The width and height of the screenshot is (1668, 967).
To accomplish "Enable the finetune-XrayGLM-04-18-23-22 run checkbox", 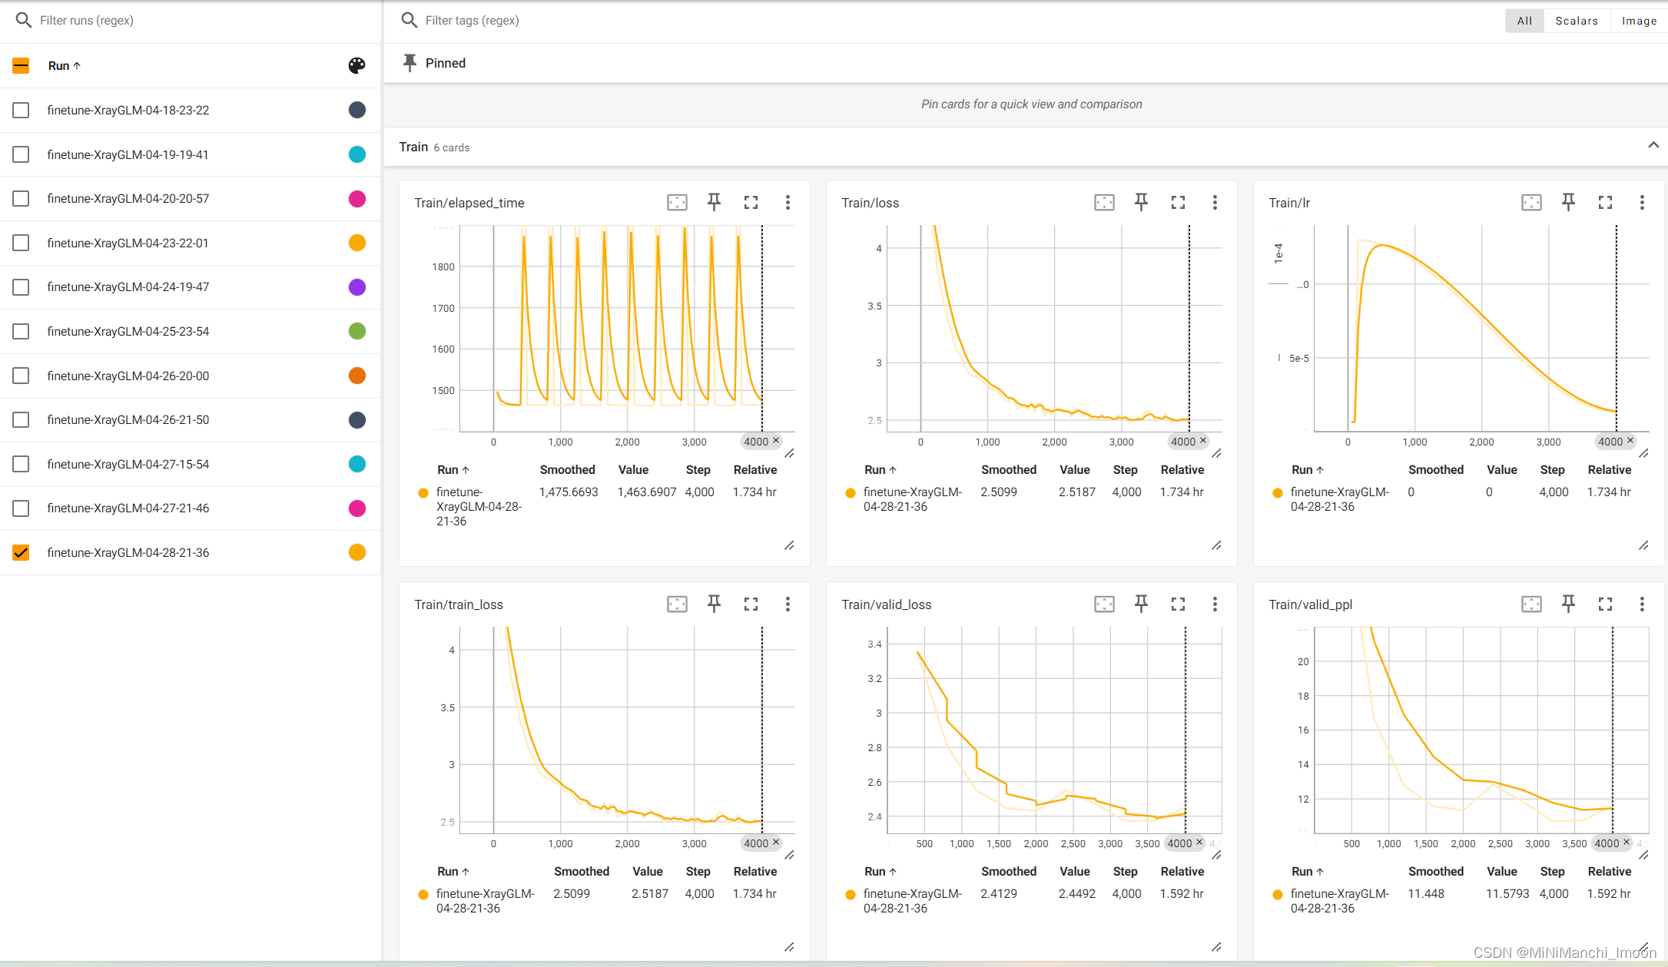I will [x=21, y=110].
